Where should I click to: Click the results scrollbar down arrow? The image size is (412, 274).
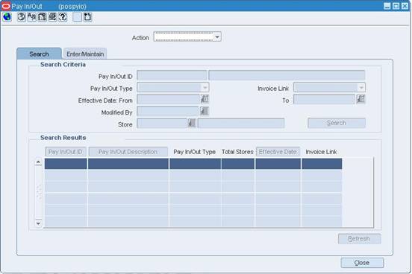(x=38, y=223)
